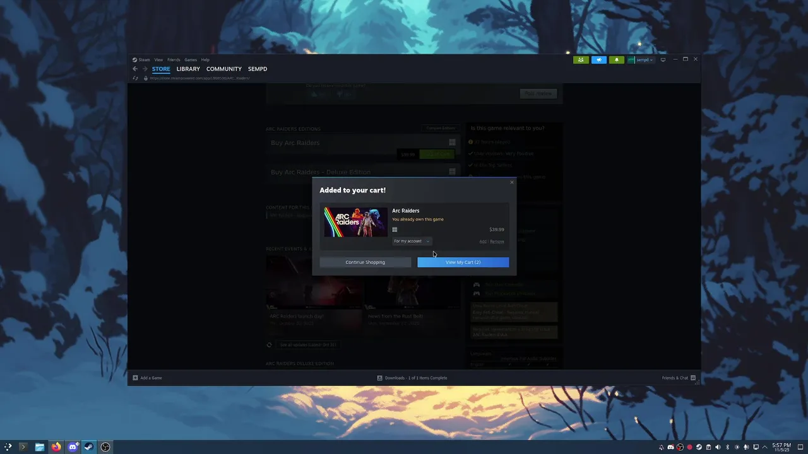808x454 pixels.
Task: Open Friends & Chat
Action: click(x=679, y=378)
